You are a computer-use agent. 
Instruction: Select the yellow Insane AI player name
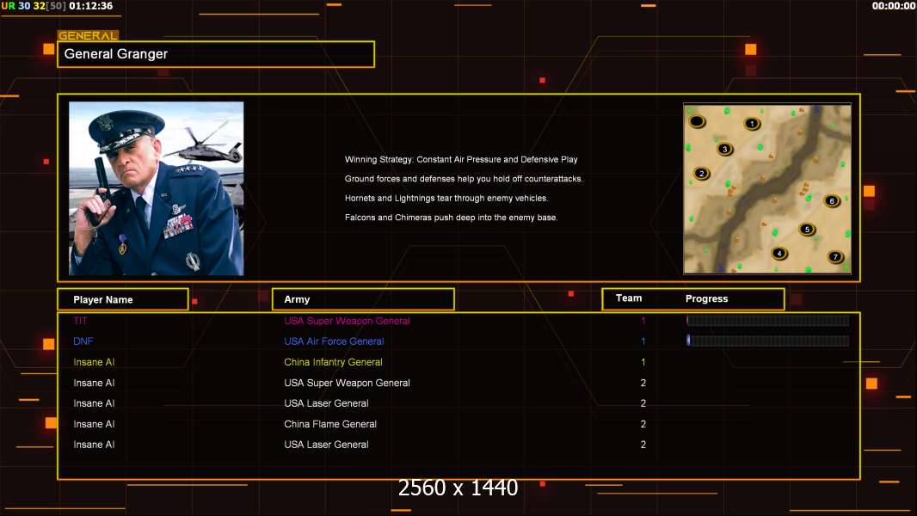point(94,362)
